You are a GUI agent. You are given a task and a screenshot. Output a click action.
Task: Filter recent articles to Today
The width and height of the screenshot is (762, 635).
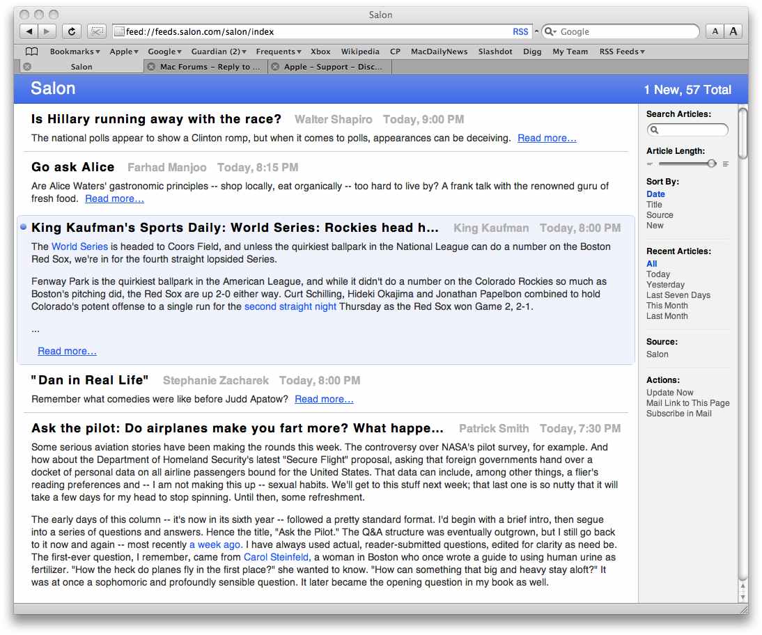(658, 274)
